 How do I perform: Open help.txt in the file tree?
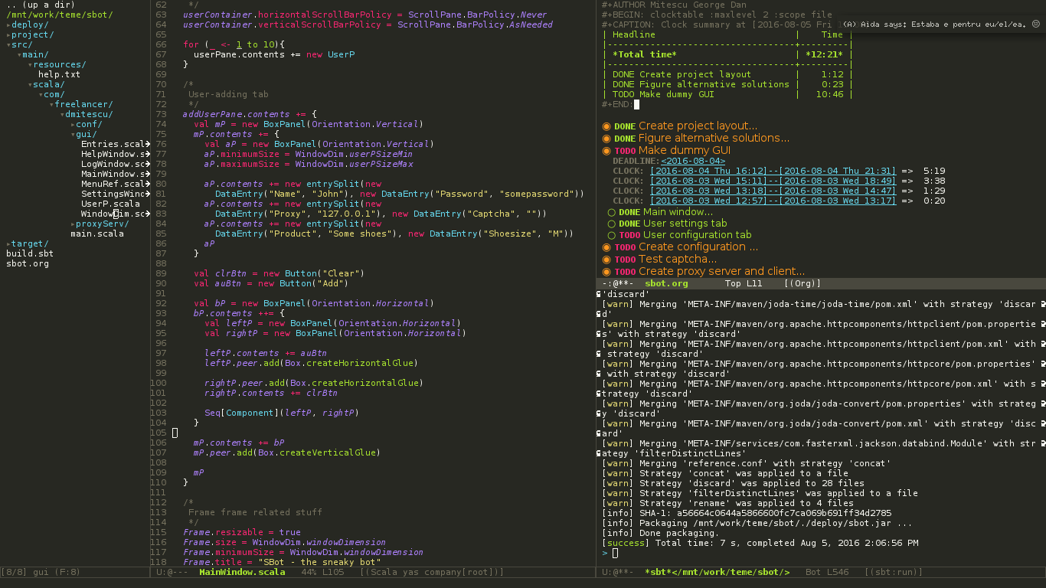(x=59, y=74)
